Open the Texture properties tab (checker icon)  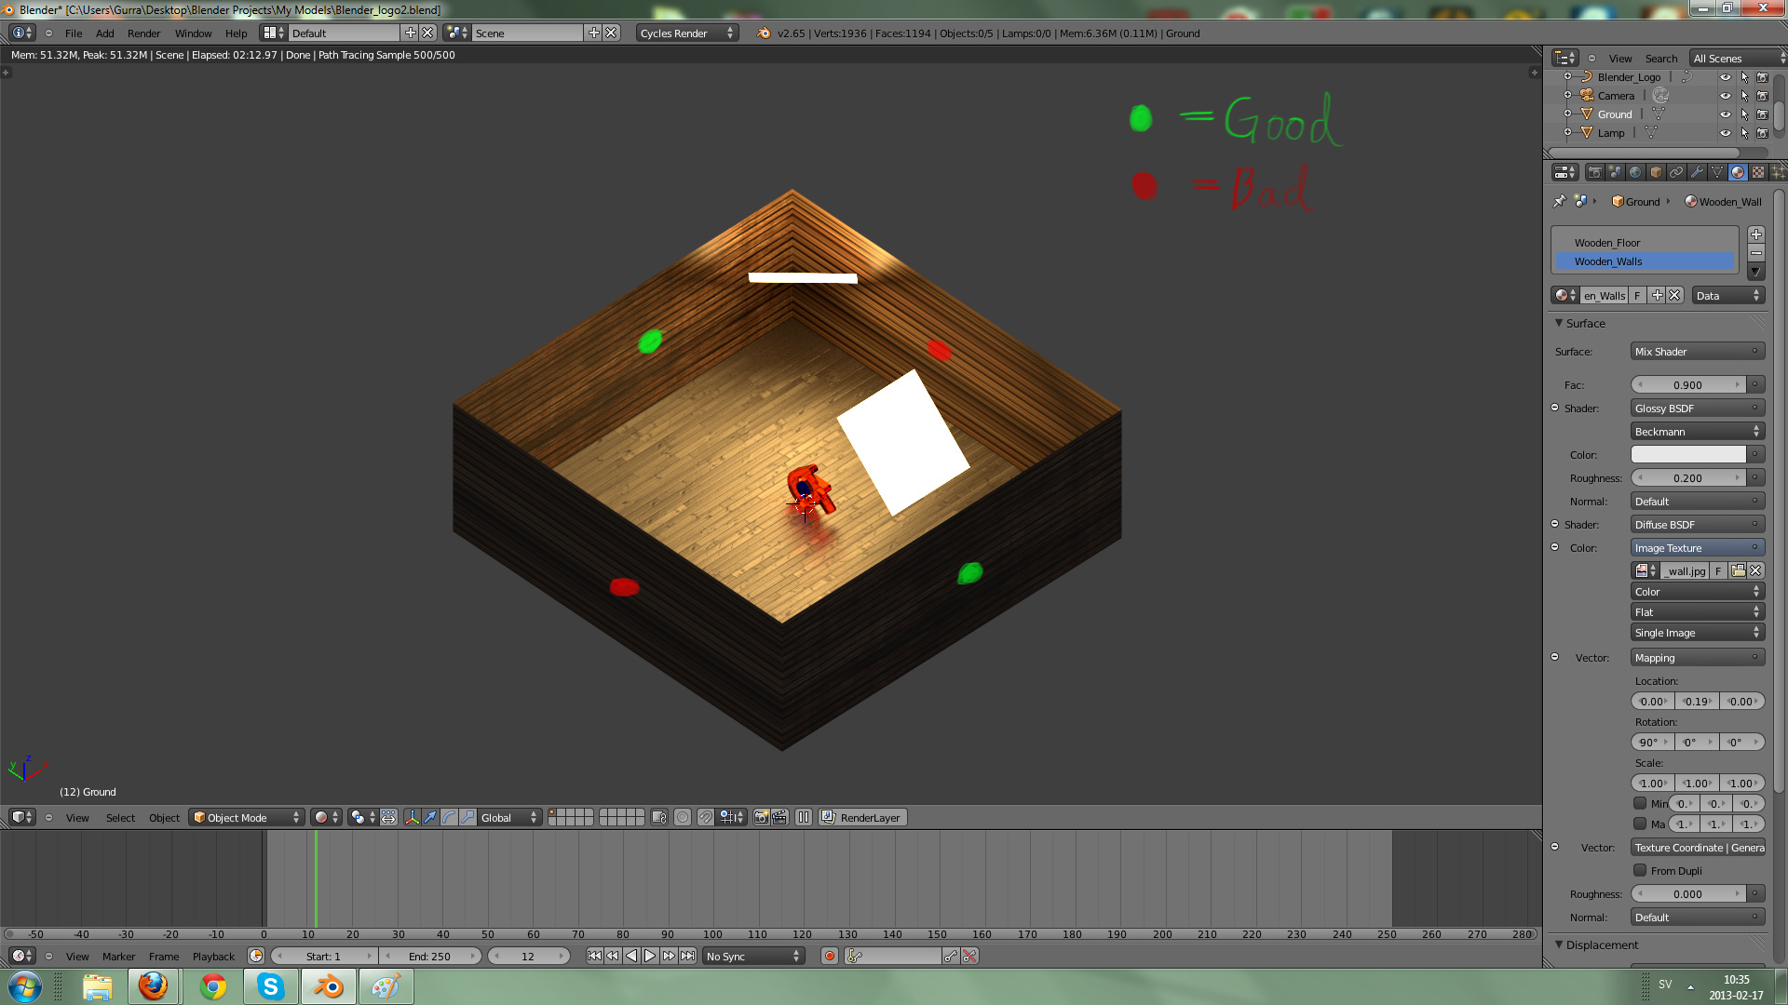[x=1758, y=172]
